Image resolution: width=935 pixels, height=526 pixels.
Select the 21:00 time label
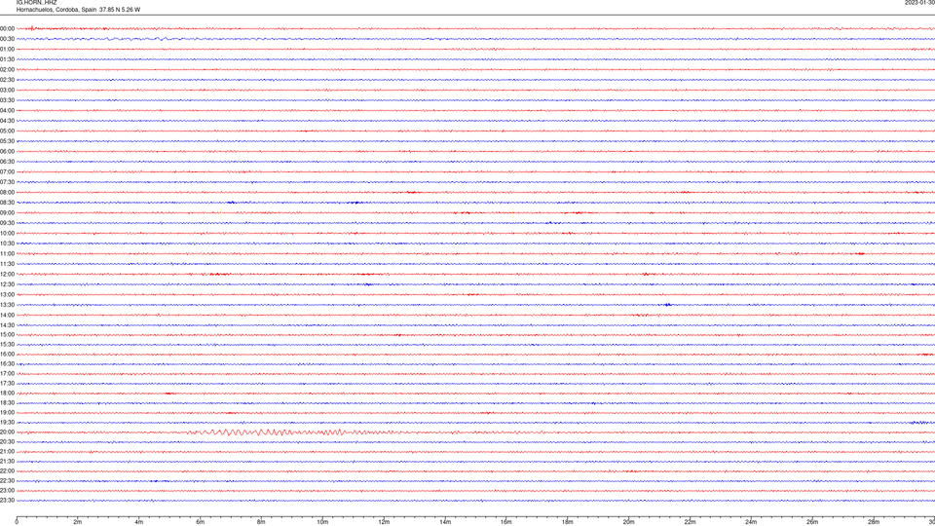tap(7, 451)
